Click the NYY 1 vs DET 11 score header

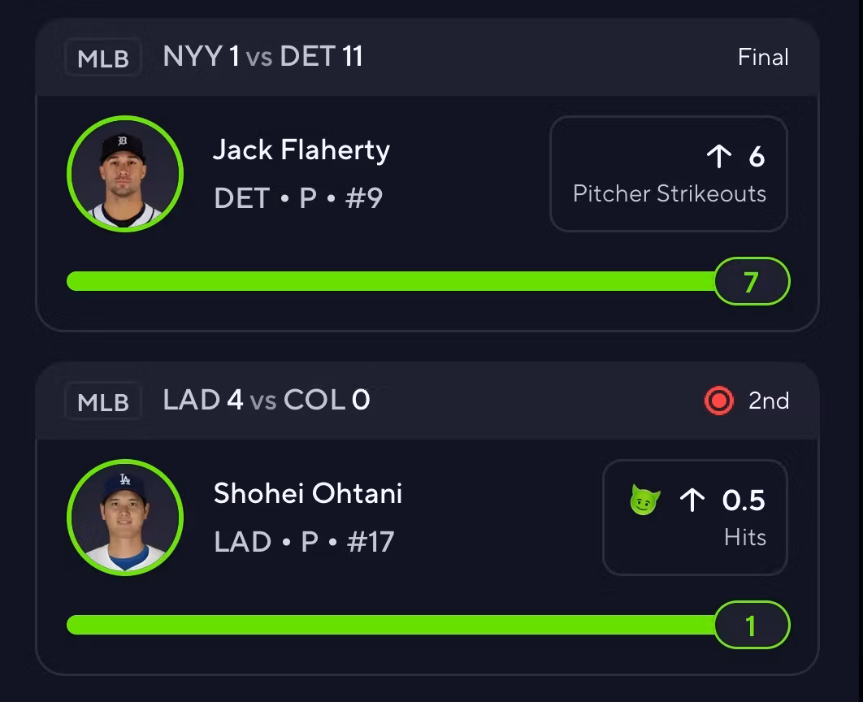(262, 57)
